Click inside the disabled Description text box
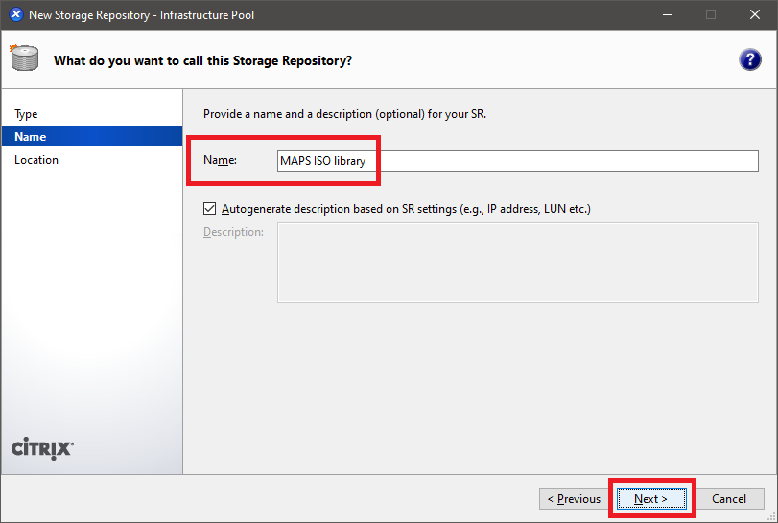The width and height of the screenshot is (778, 523). (517, 262)
